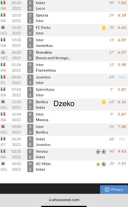Click the first goal ball icon in Verona row
Image resolution: width=128 pixels, height=207 pixels.
click(x=98, y=152)
